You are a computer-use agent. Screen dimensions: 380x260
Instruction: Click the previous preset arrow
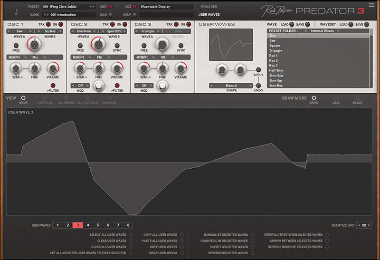tap(90, 7)
